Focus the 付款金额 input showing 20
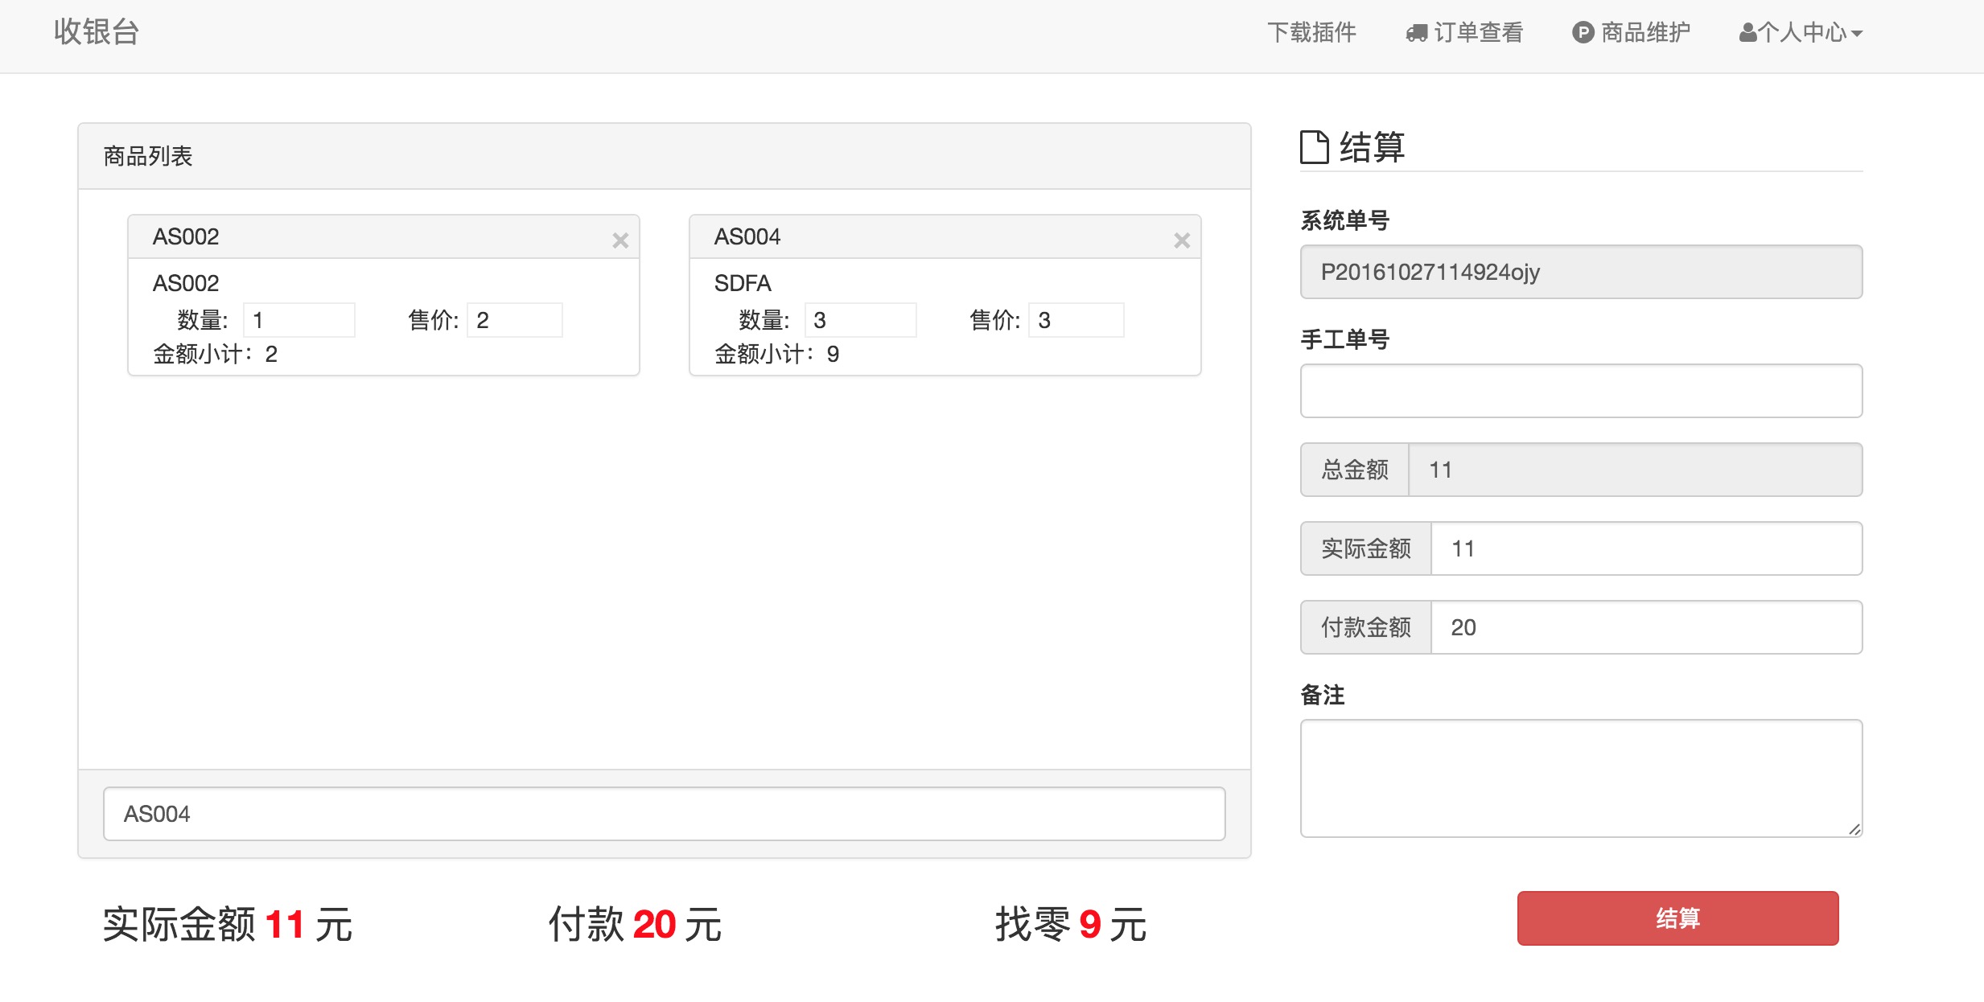The width and height of the screenshot is (1984, 1002). (x=1646, y=627)
